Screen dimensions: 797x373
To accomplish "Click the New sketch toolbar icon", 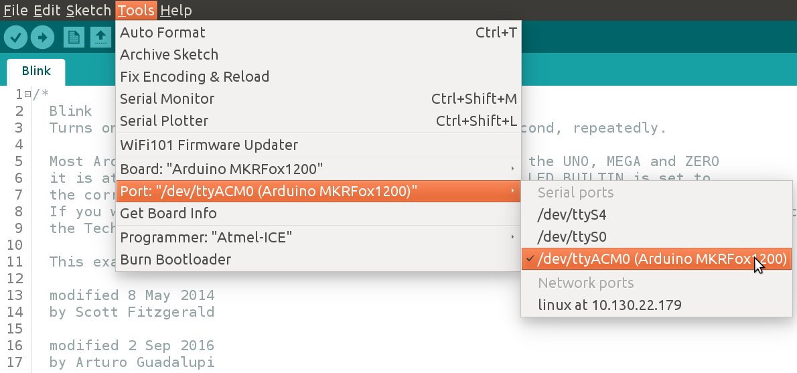I will pos(74,37).
